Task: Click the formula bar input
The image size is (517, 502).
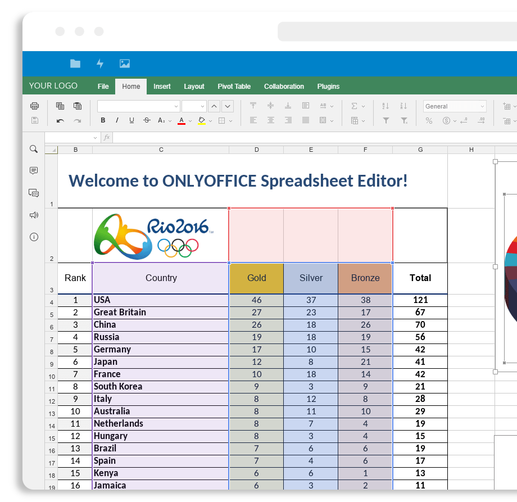Action: click(x=315, y=138)
